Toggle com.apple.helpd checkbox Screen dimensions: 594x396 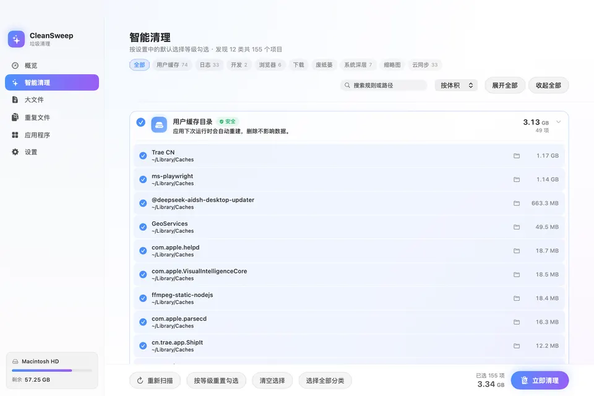143,251
